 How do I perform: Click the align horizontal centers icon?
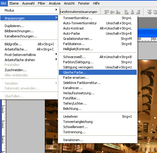pos(132,12)
